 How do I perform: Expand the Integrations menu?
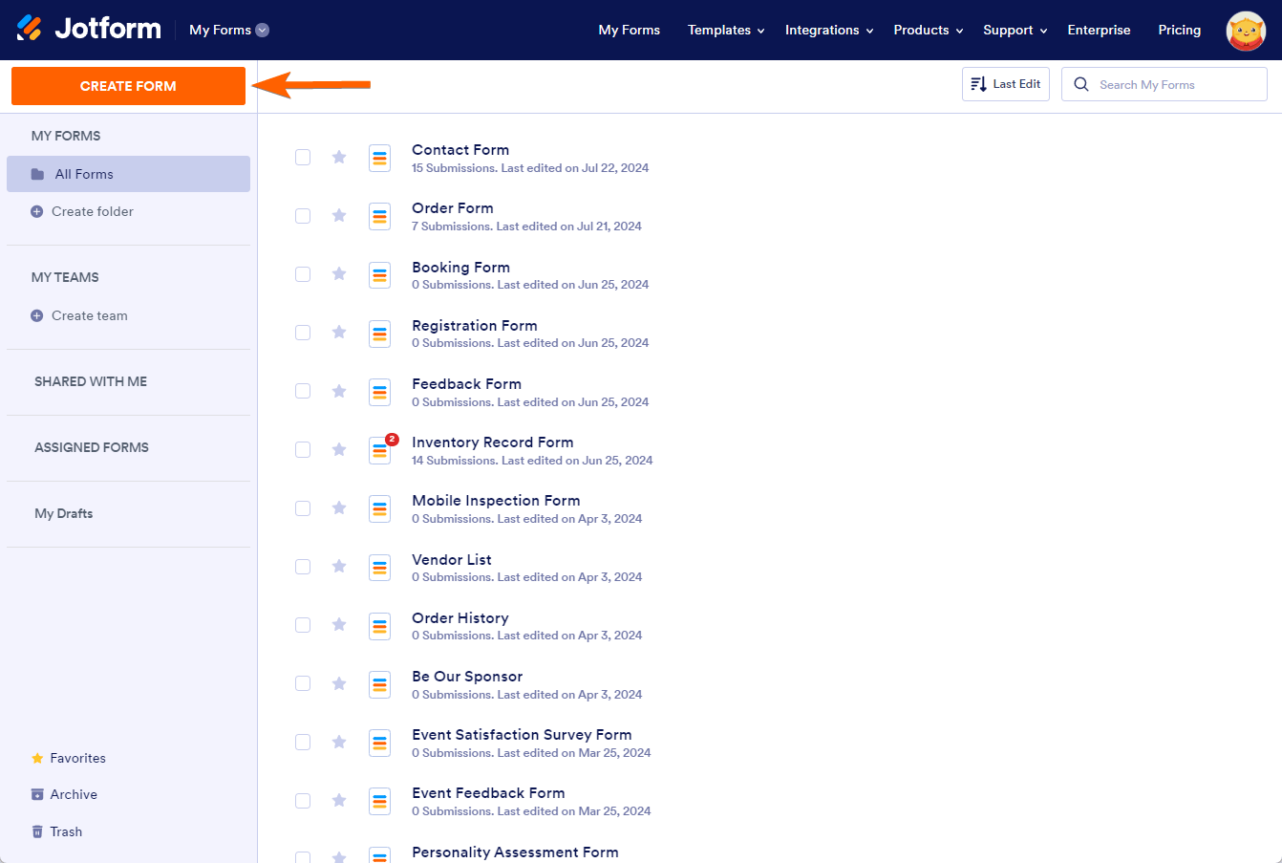coord(829,30)
